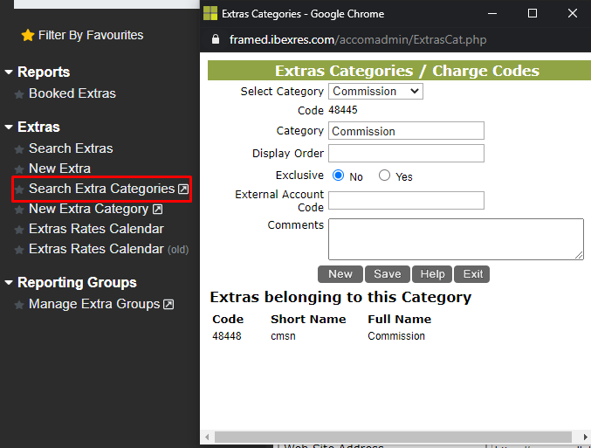Open New Extra Category
591x448 pixels.
point(88,209)
